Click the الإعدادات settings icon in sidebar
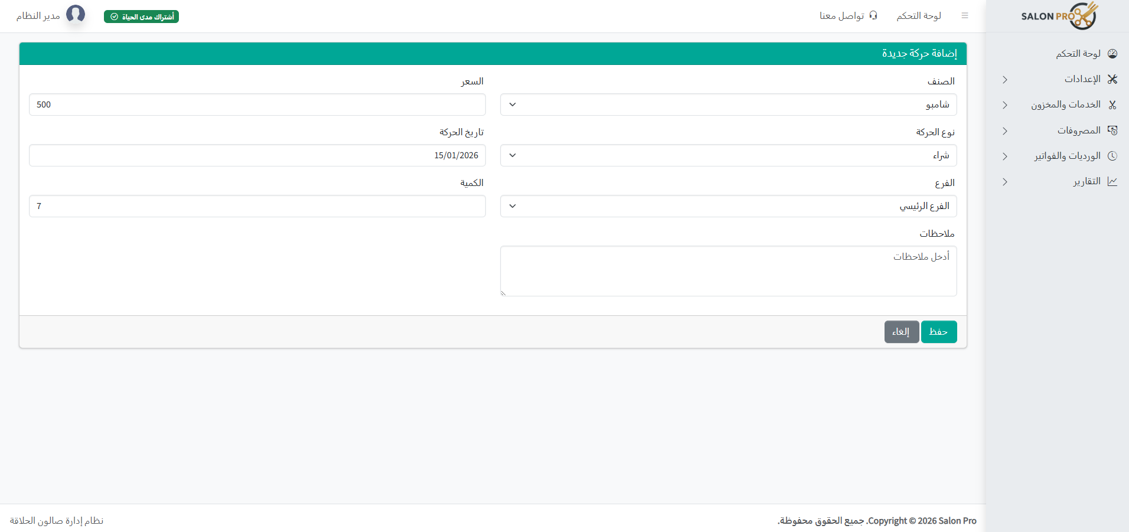Image resolution: width=1129 pixels, height=532 pixels. [x=1112, y=79]
